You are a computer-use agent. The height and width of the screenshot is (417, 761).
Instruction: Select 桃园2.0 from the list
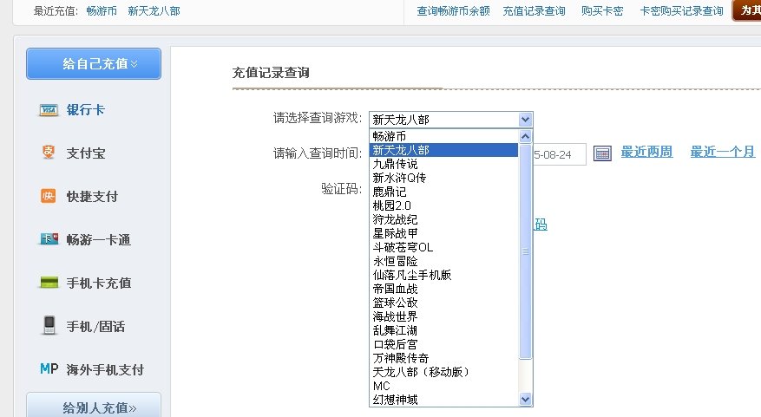(443, 205)
